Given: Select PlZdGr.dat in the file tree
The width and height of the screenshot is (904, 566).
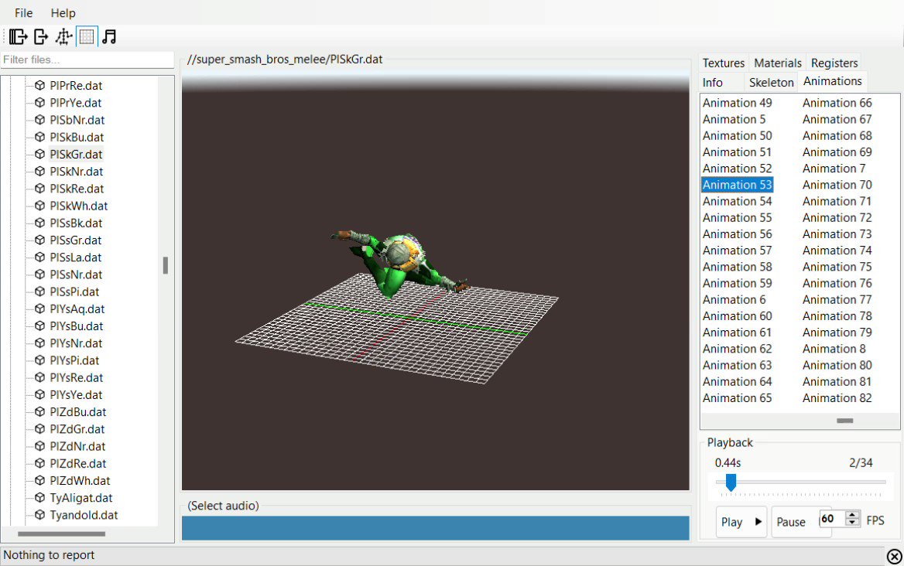Looking at the screenshot, I should [77, 429].
